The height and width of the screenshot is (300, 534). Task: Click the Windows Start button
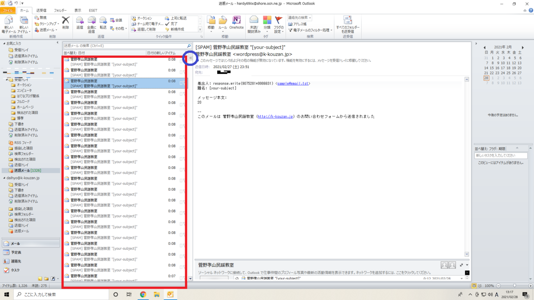pyautogui.click(x=7, y=294)
